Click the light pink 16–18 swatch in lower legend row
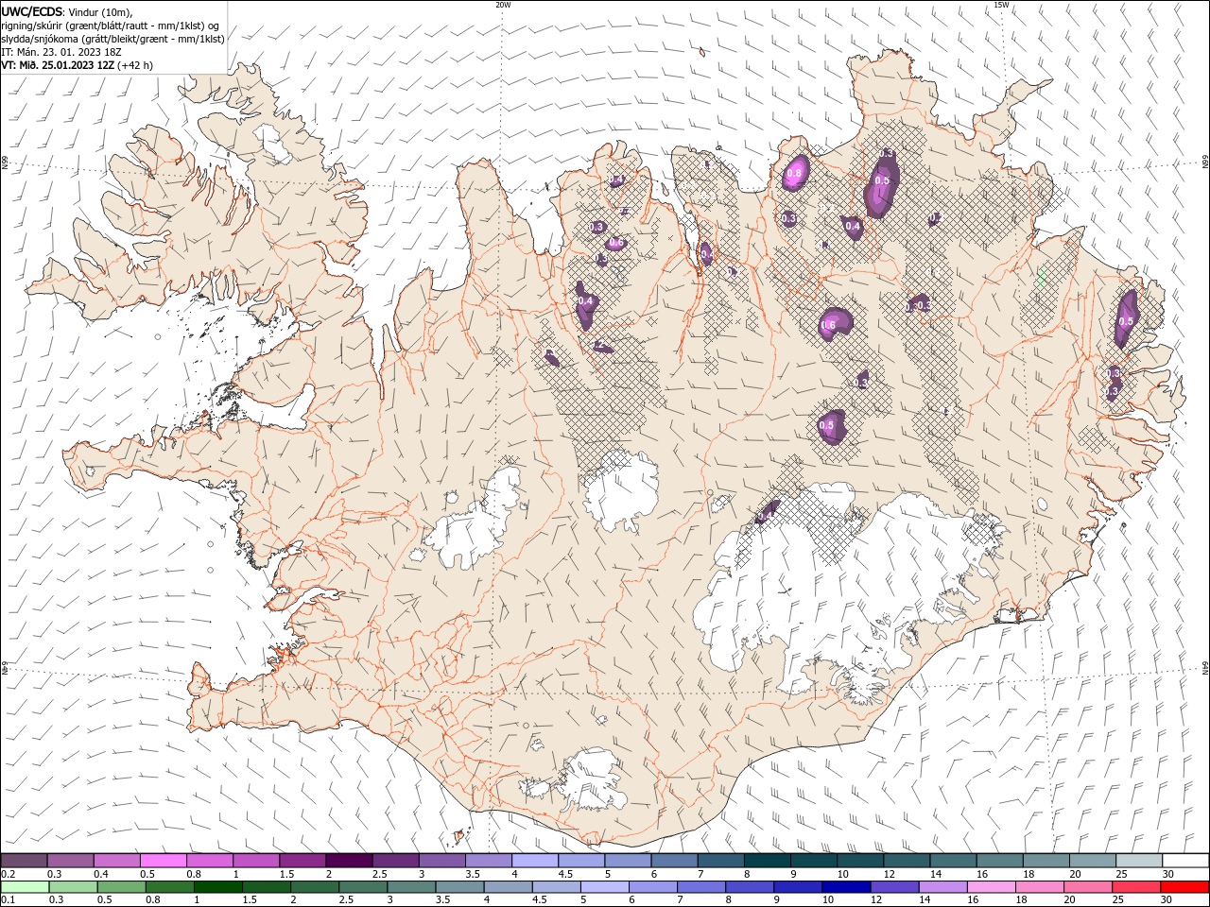 click(x=992, y=887)
